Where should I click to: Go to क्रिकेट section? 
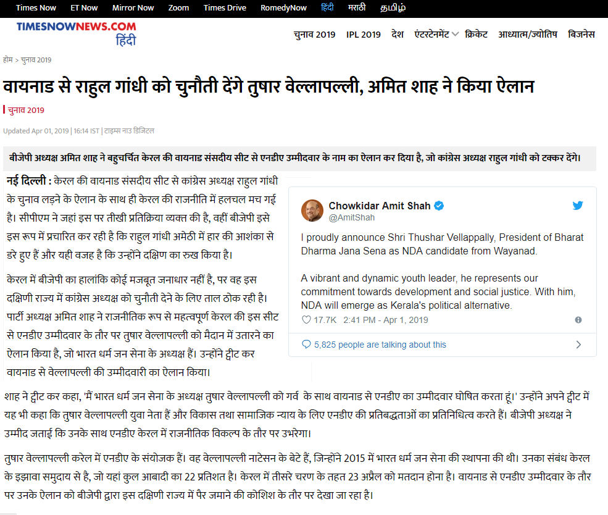[476, 34]
